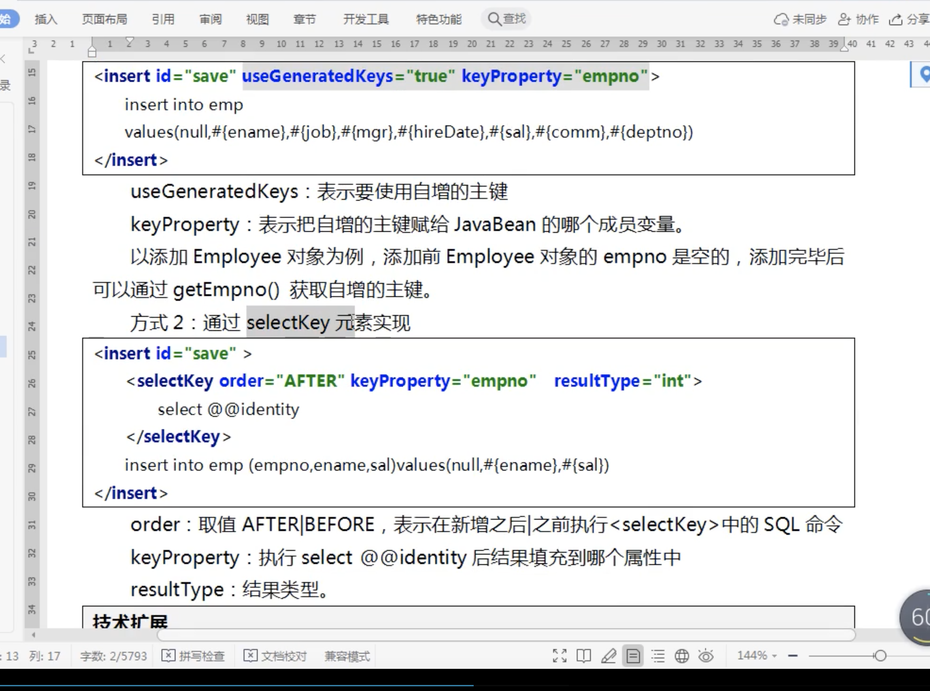Open the 开发工具 ribbon tab

366,19
